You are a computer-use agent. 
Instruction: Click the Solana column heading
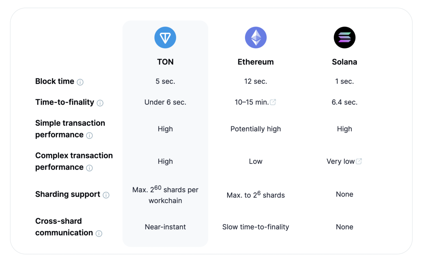click(344, 62)
